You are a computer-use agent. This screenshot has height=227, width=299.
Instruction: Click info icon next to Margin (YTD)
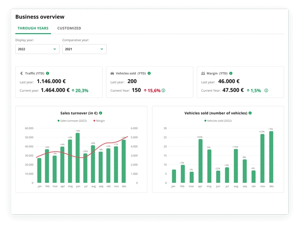(231, 73)
